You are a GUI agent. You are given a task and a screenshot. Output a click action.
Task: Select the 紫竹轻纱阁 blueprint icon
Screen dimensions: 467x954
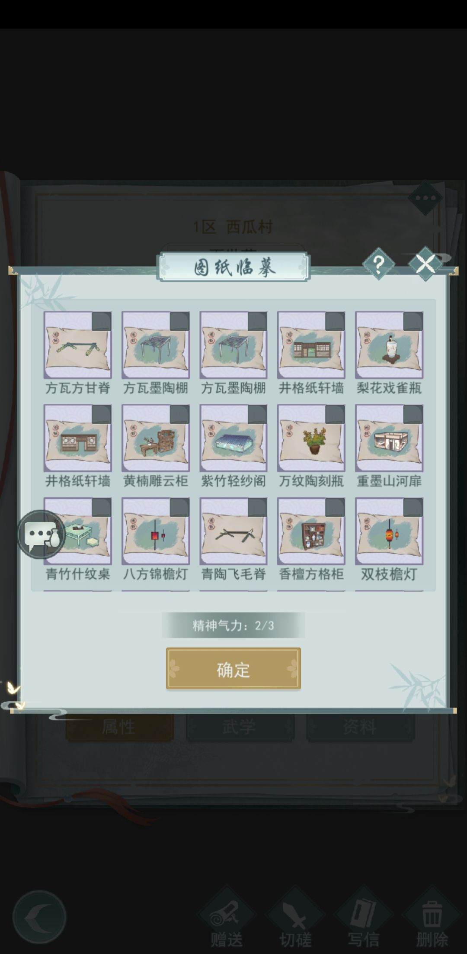[233, 438]
